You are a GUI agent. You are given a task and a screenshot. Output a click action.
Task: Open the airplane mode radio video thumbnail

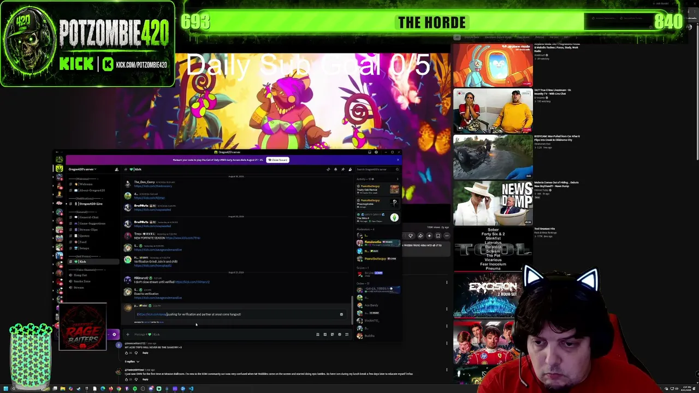tap(493, 65)
